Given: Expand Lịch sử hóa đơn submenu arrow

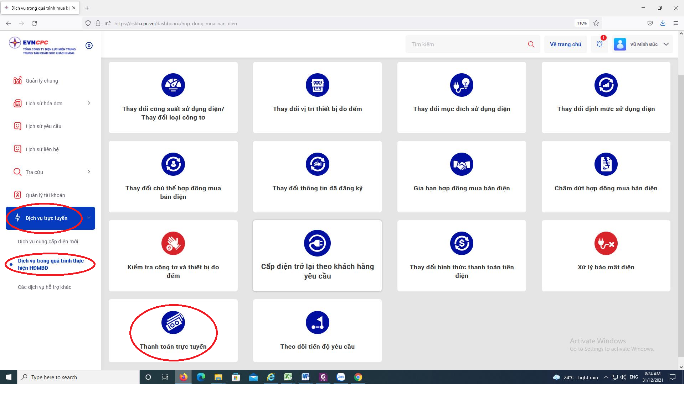Looking at the screenshot, I should pyautogui.click(x=89, y=103).
